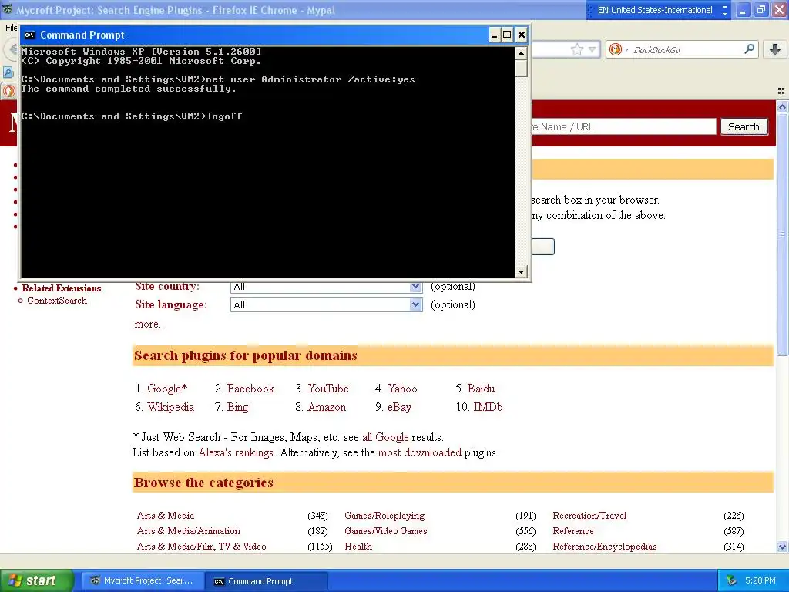This screenshot has width=789, height=592.
Task: Open the Yahoo plugin link
Action: [402, 388]
